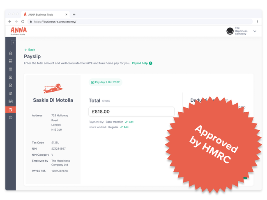Open the Payroll help link
The image size is (267, 200).
coord(140,63)
